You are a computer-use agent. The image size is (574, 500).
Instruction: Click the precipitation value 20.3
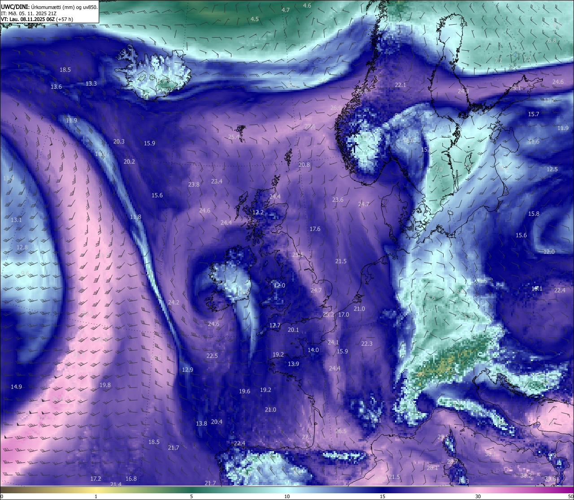119,141
